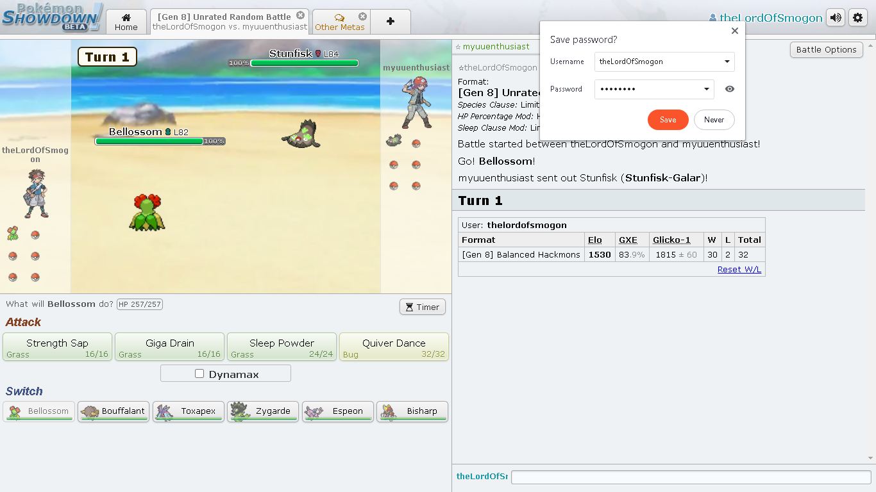Screen dimensions: 876x492
Task: Open a new tab with the plus button
Action: pyautogui.click(x=391, y=21)
